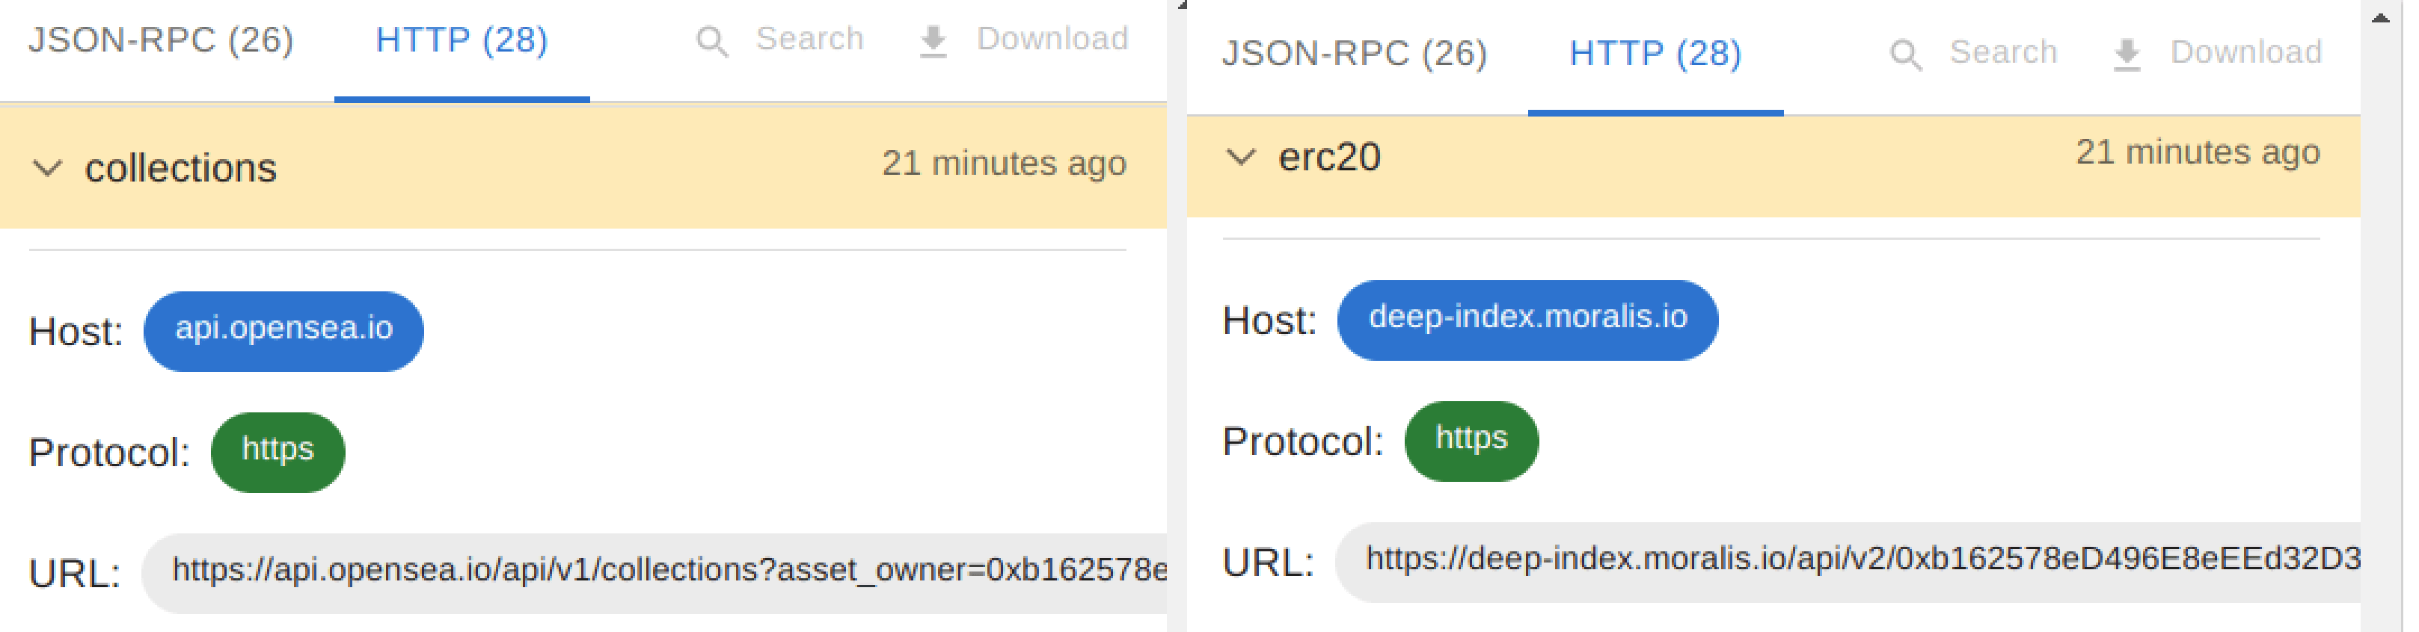The width and height of the screenshot is (2419, 632).
Task: Click the search magnifier icon above collections
Action: [x=712, y=41]
